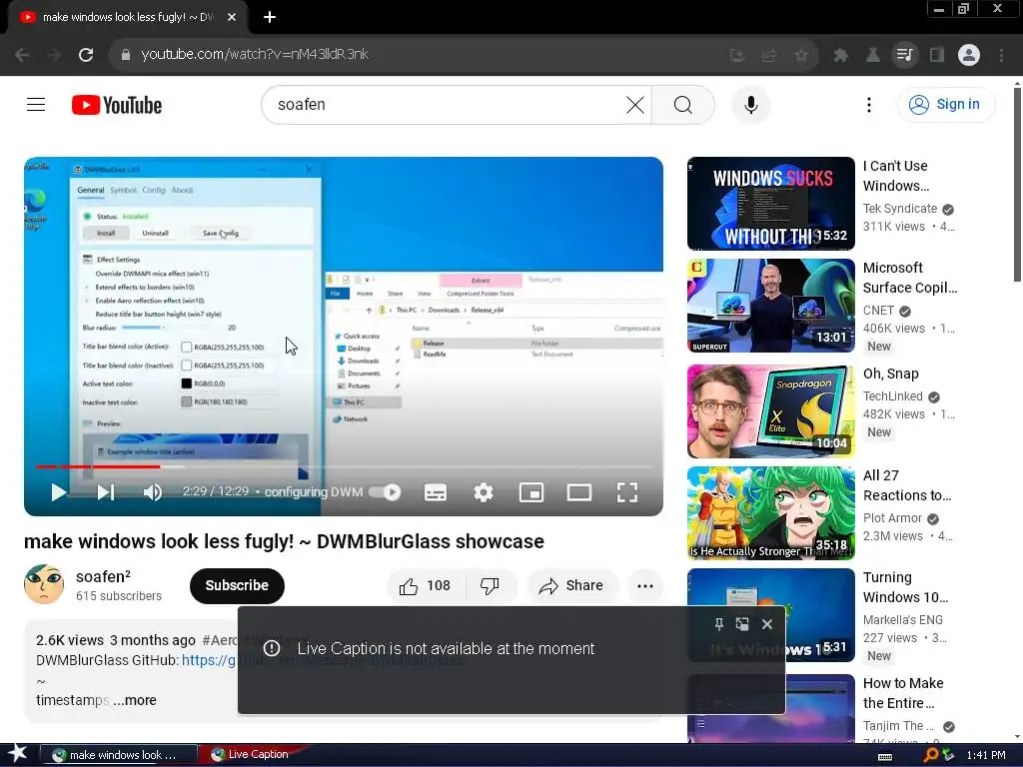Open browser extensions puzzle icon
The width and height of the screenshot is (1023, 767).
point(840,56)
